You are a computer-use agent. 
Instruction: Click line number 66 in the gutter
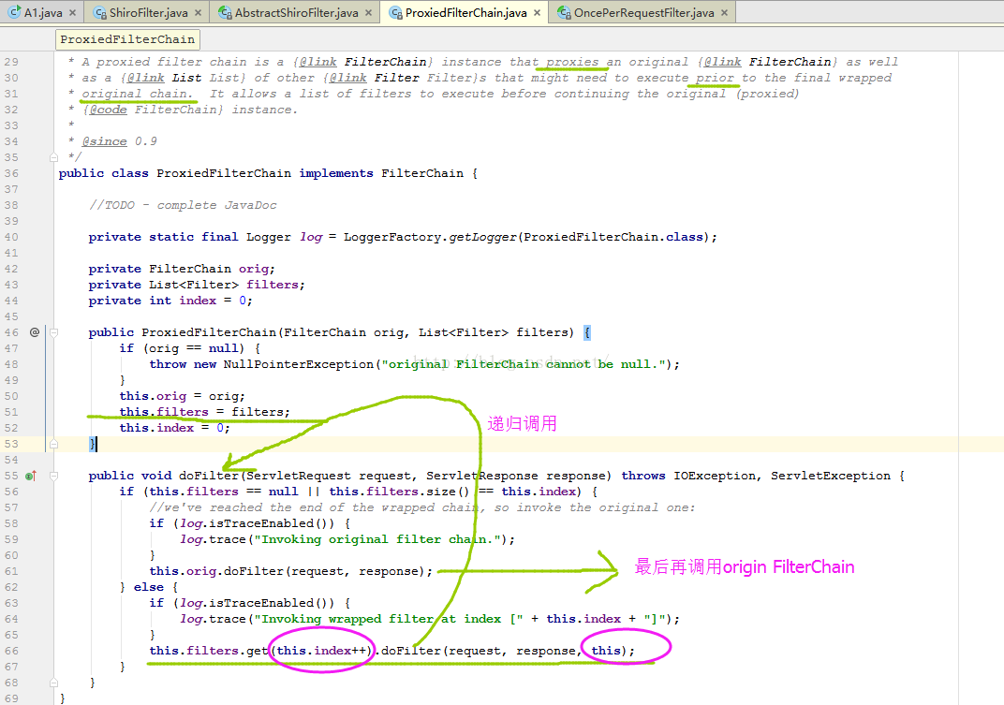click(11, 651)
